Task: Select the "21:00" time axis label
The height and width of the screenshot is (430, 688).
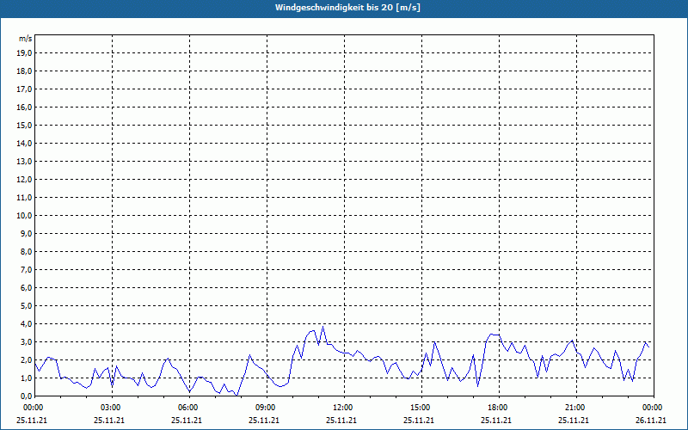Action: coord(576,408)
